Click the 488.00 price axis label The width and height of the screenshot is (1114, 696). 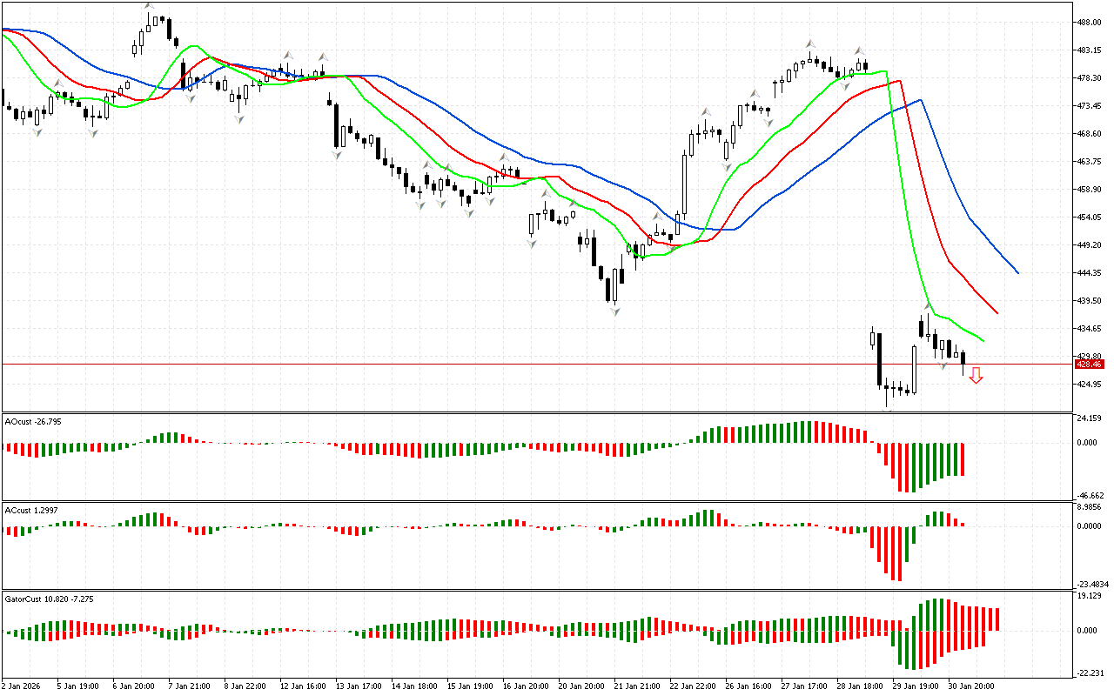1089,23
